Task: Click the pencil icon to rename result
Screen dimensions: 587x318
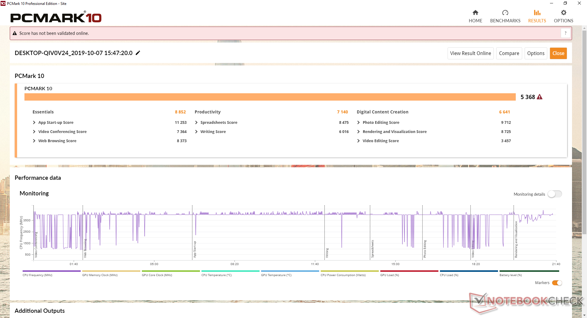Action: tap(138, 53)
